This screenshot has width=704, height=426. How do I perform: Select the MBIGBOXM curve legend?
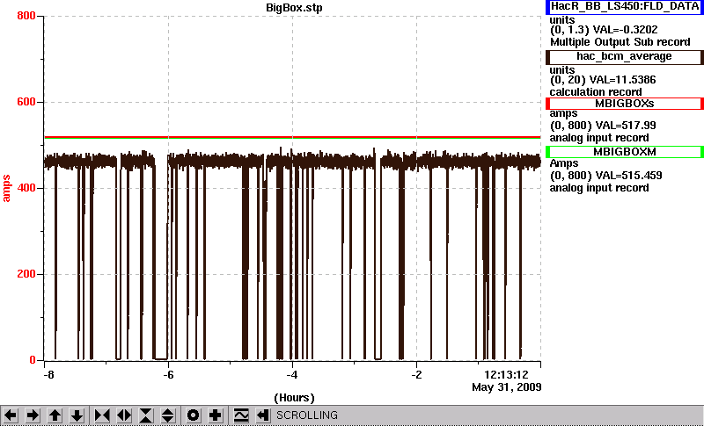pyautogui.click(x=625, y=152)
